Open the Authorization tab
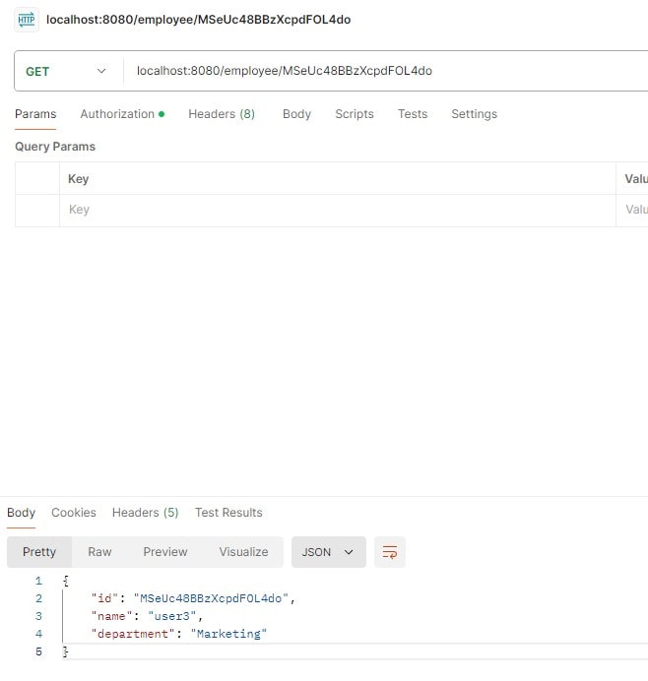The height and width of the screenshot is (681, 648). [122, 114]
